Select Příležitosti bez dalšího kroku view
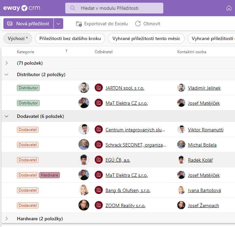Image resolution: width=235 pixels, height=227 pixels. [70, 38]
